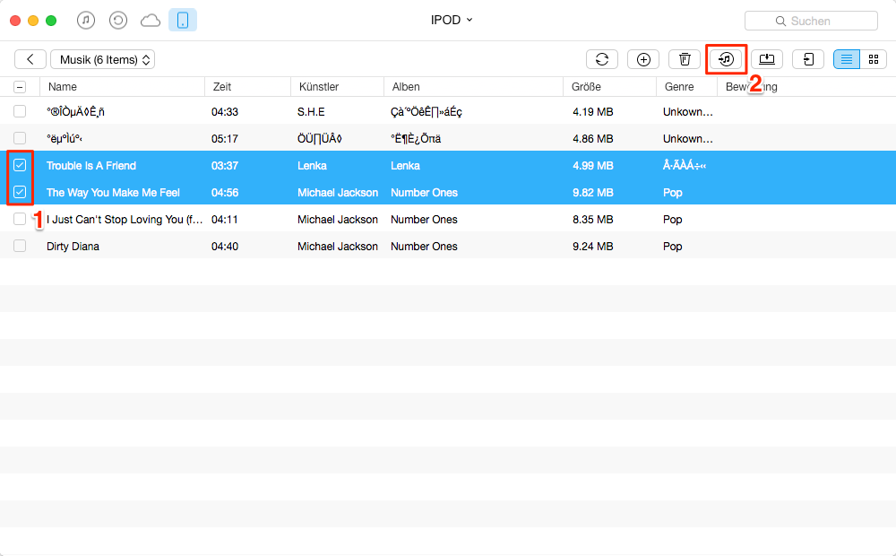The height and width of the screenshot is (556, 896).
Task: Send selected songs to iTunes
Action: coord(727,59)
